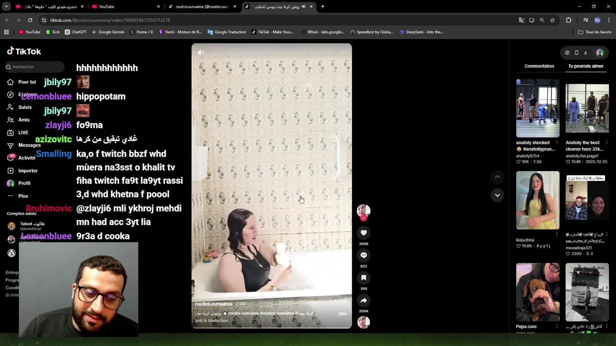Open the Kick bookmark
Viewport: 616px width, 346px height.
[x=53, y=32]
